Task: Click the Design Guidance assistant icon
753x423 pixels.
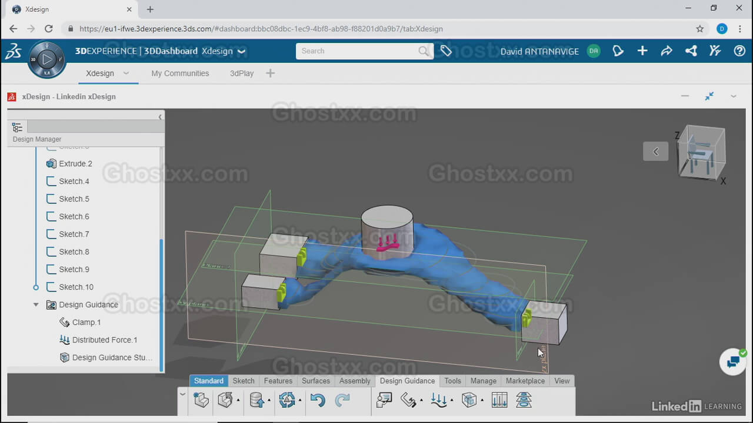Action: 384,400
